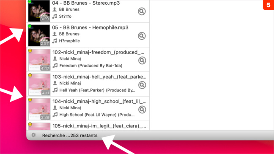Click green status dot on Hemophile.mp3 row

[x=30, y=26]
